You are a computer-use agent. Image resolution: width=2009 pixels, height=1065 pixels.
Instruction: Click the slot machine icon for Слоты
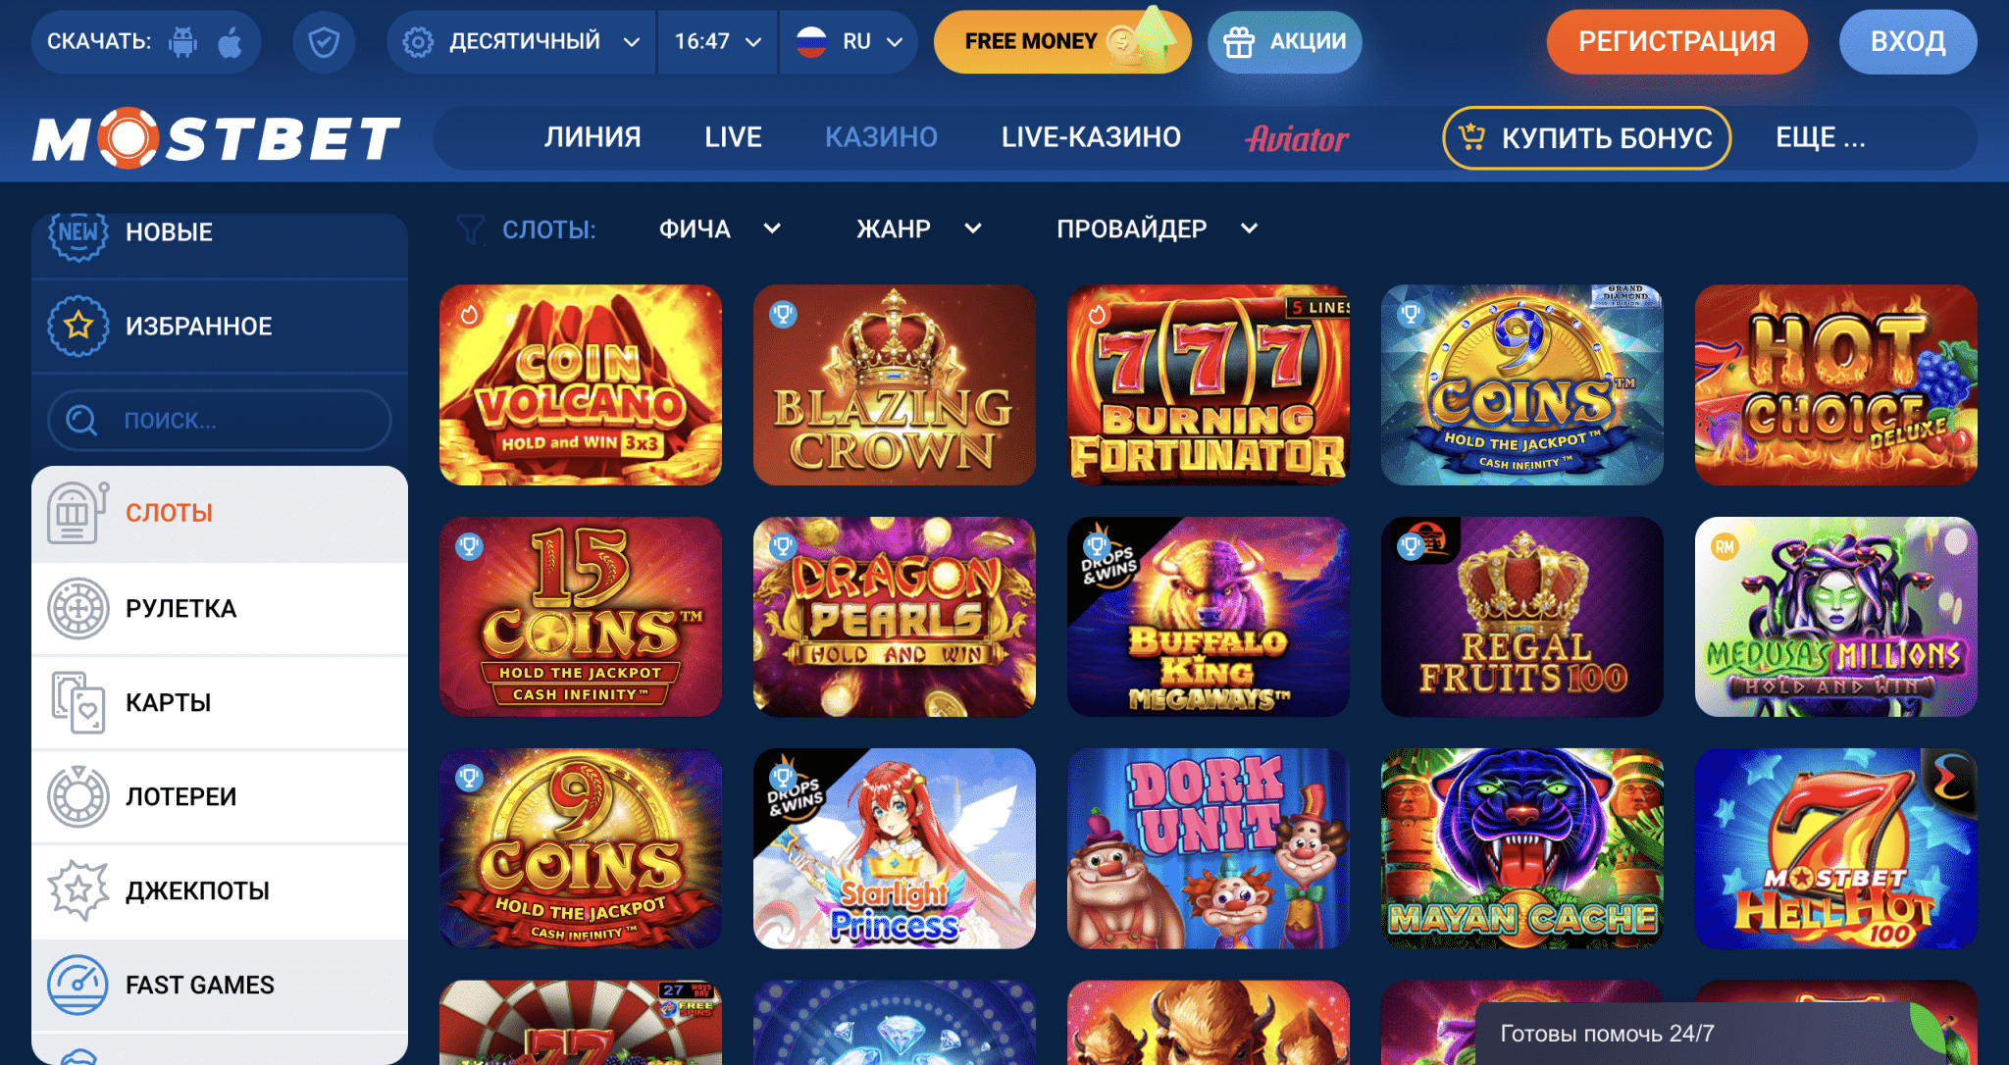77,513
